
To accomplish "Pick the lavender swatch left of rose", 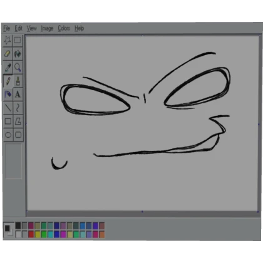I will click(x=89, y=234).
